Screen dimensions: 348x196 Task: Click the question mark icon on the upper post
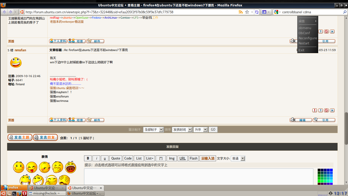point(320,31)
